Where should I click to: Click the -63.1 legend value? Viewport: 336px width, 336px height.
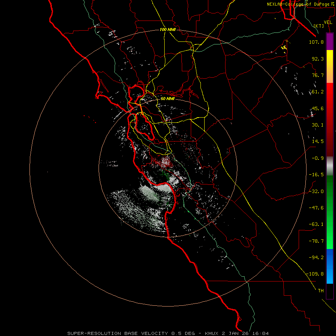pos(316,224)
